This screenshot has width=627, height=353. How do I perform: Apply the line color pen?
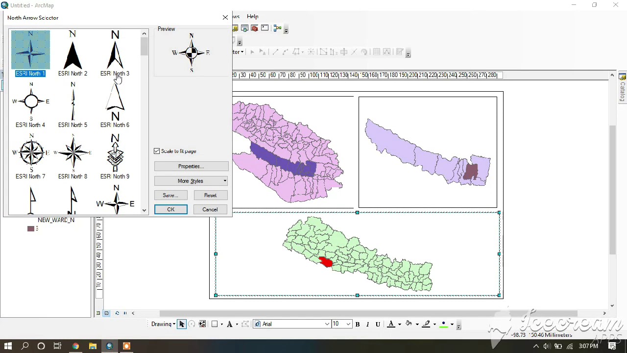pos(427,324)
